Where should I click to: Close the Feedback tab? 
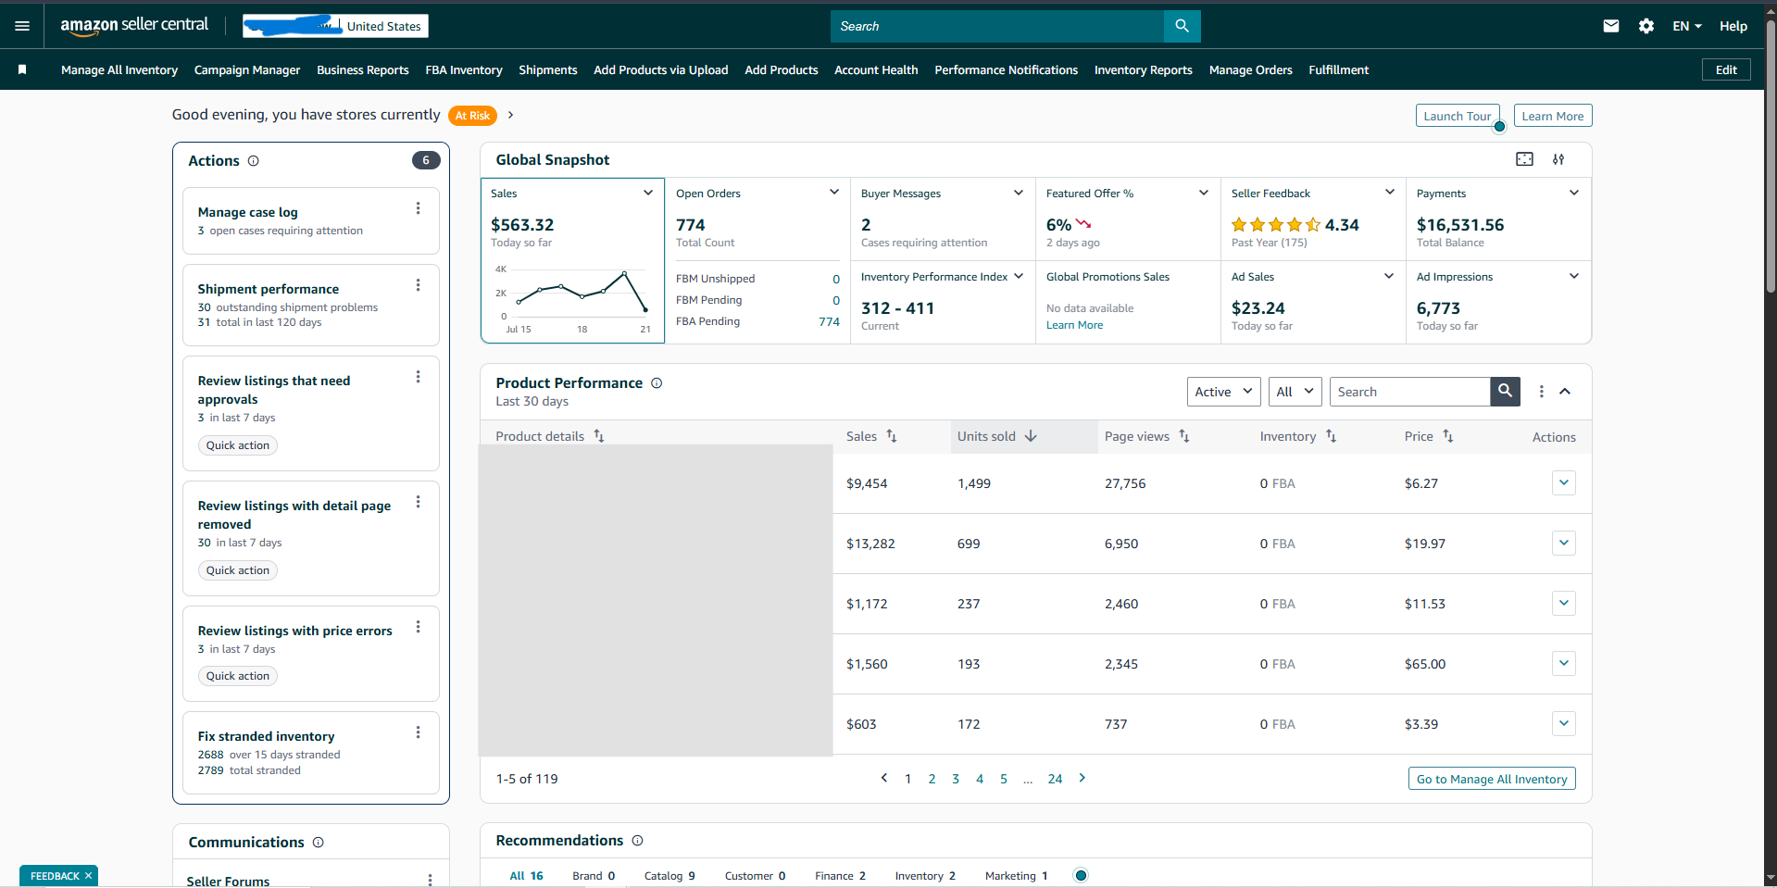pos(89,876)
